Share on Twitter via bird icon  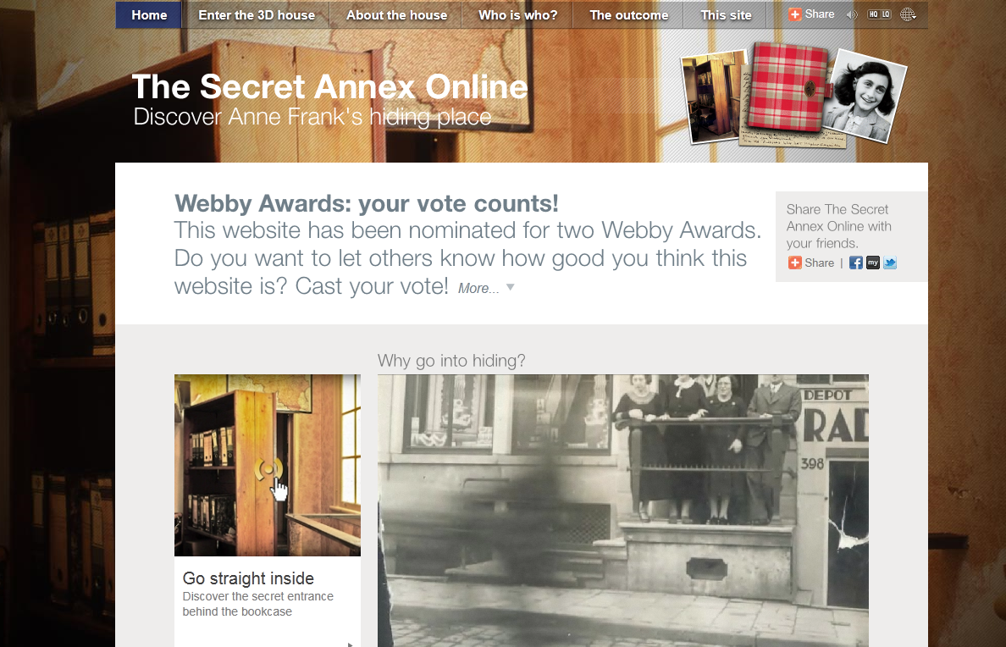pyautogui.click(x=890, y=263)
